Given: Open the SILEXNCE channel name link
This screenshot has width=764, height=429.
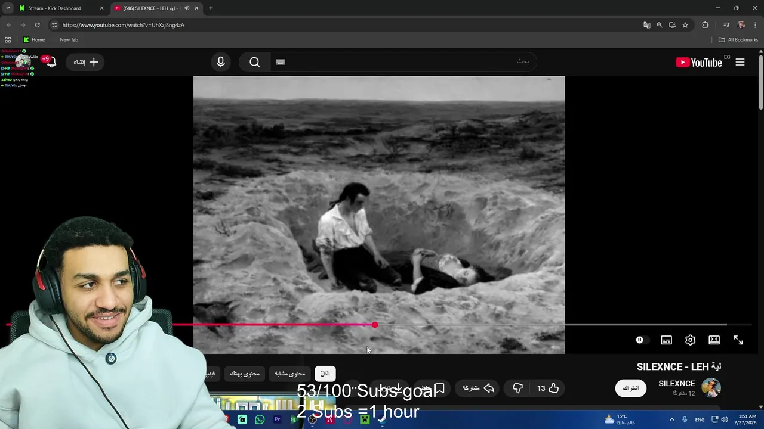Looking at the screenshot, I should (x=677, y=384).
